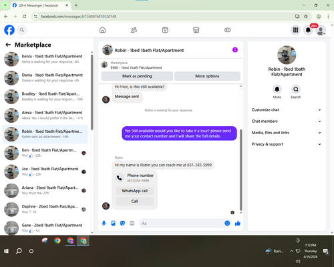334x267 pixels.
Task: Expand Chat members section
Action: click(287, 121)
